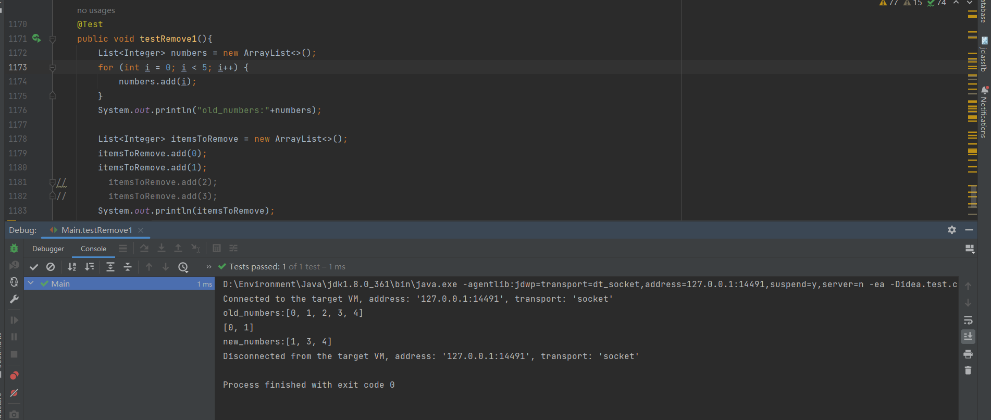
Task: Close the Main.testRemove1 debug tab
Action: (x=141, y=230)
